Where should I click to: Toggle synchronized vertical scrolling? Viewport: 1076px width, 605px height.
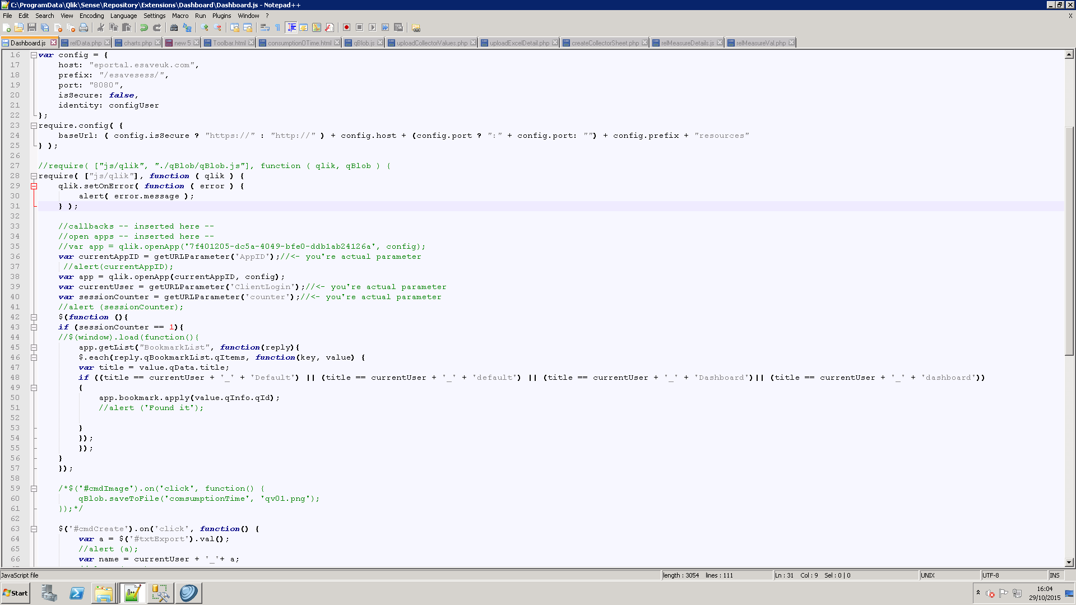pyautogui.click(x=235, y=27)
